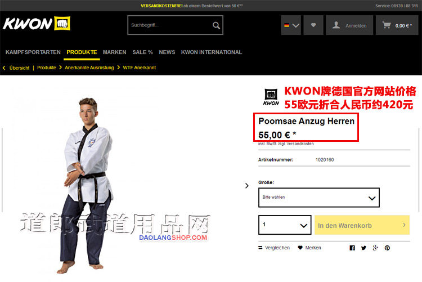The image size is (422, 282).
Task: Click the 'In den Warenkorb' button
Action: click(x=362, y=225)
